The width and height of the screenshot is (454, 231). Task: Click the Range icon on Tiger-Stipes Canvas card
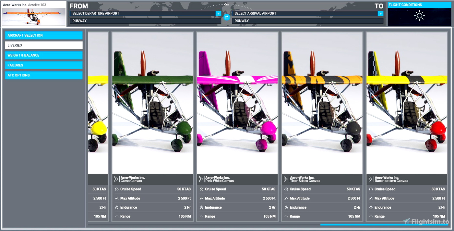[286, 216]
